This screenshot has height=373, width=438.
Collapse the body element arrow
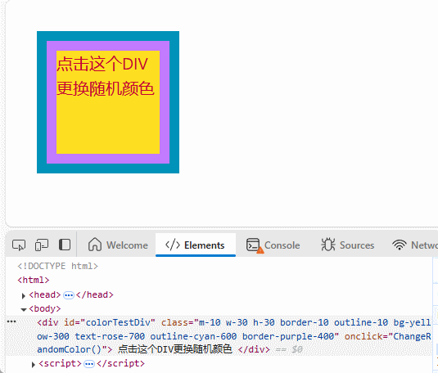tap(24, 309)
